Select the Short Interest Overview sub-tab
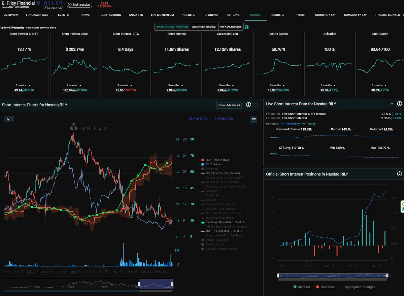404x296 pixels. click(172, 27)
